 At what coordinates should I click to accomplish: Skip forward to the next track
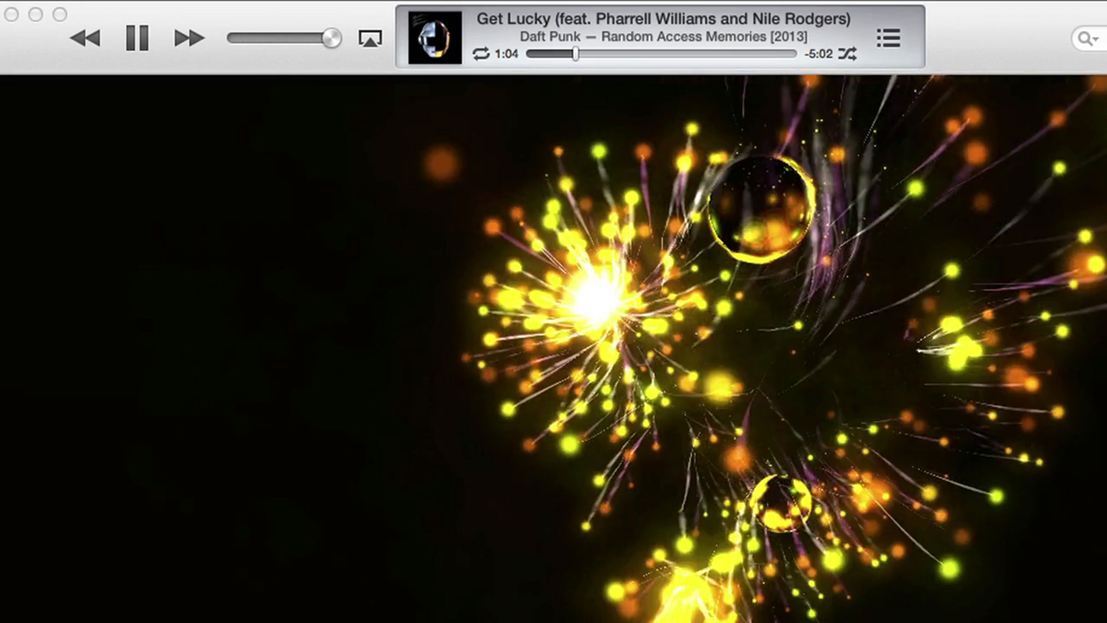click(189, 38)
